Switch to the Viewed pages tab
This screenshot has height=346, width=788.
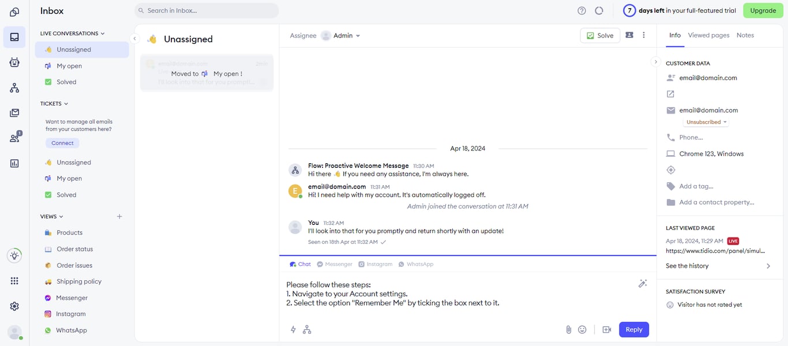tap(708, 35)
